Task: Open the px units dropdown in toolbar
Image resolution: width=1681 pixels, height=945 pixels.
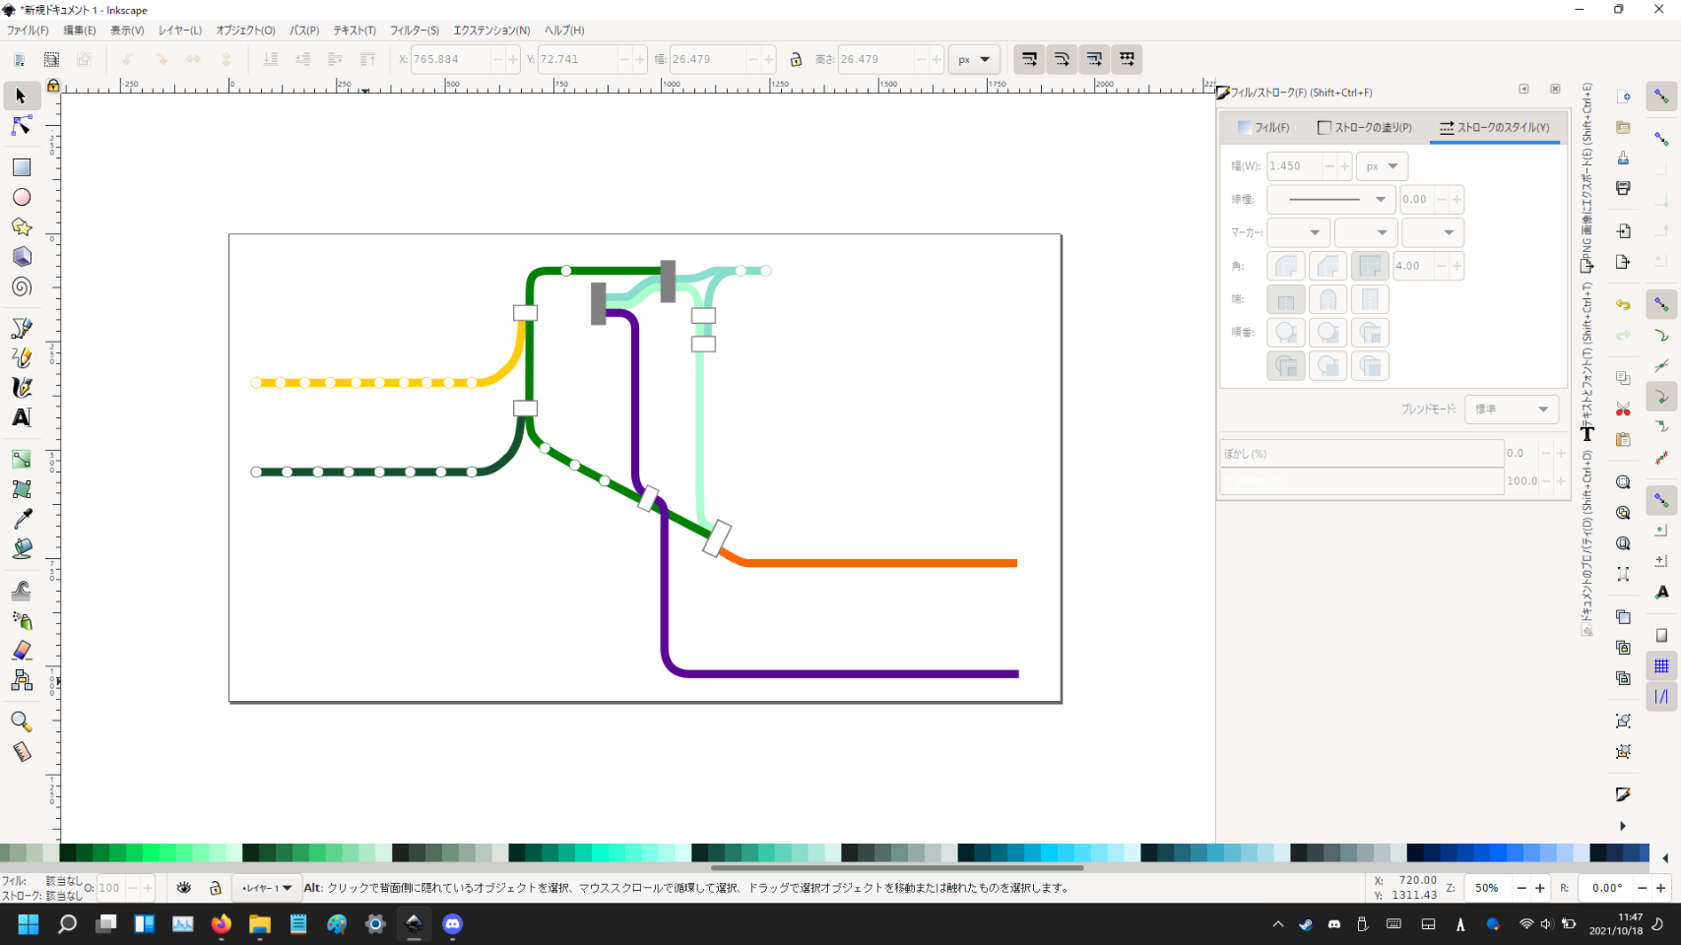Action: coord(974,60)
